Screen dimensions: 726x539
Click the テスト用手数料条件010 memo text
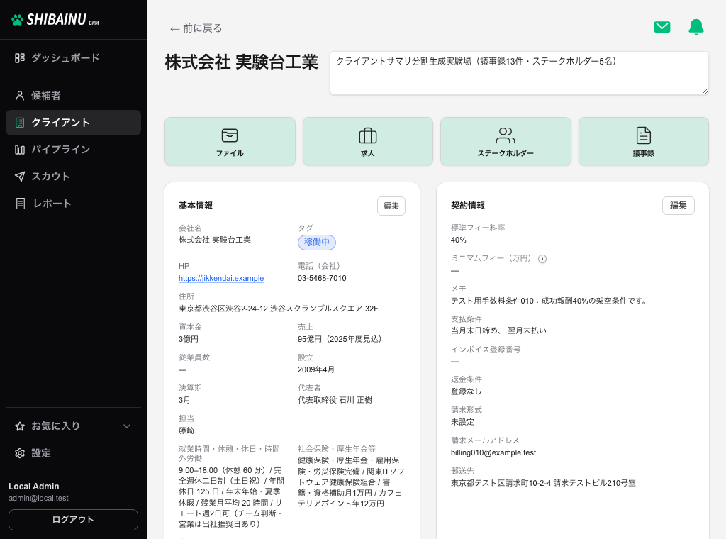click(x=549, y=301)
